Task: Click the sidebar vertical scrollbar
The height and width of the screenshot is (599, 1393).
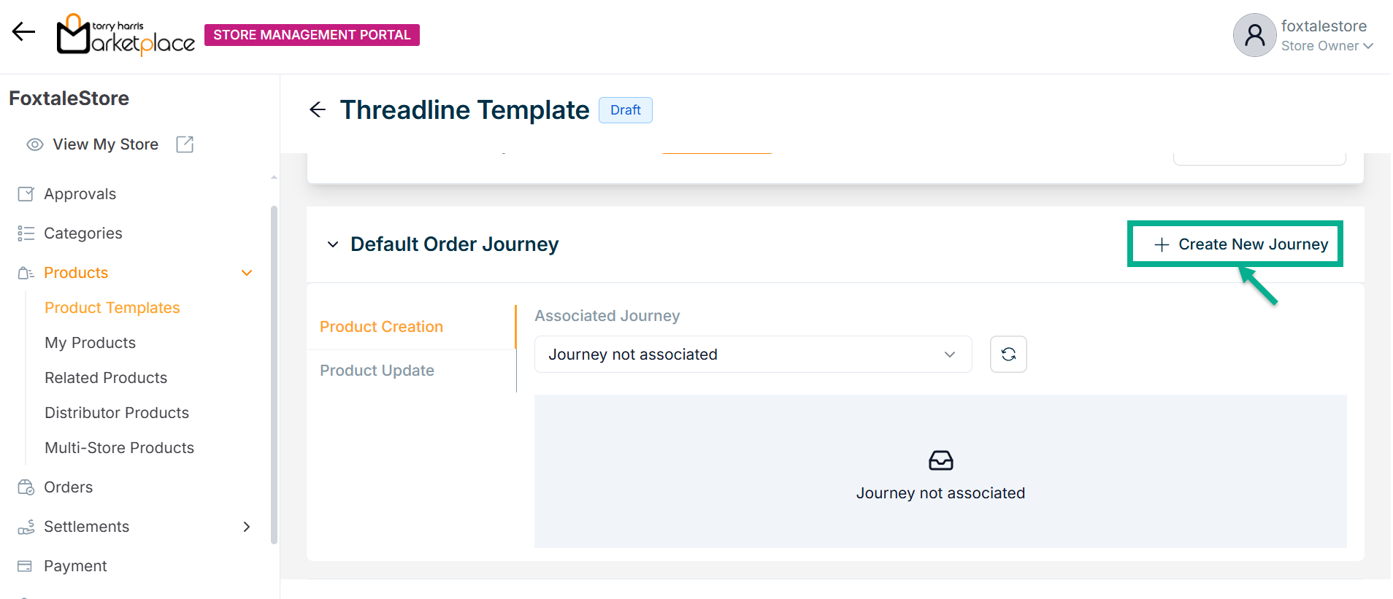Action: [x=274, y=374]
